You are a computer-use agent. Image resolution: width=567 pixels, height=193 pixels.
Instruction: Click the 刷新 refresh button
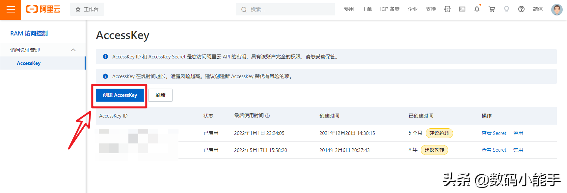coord(160,95)
